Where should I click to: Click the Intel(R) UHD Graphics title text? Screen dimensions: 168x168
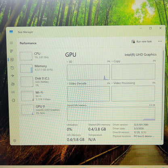141,55
